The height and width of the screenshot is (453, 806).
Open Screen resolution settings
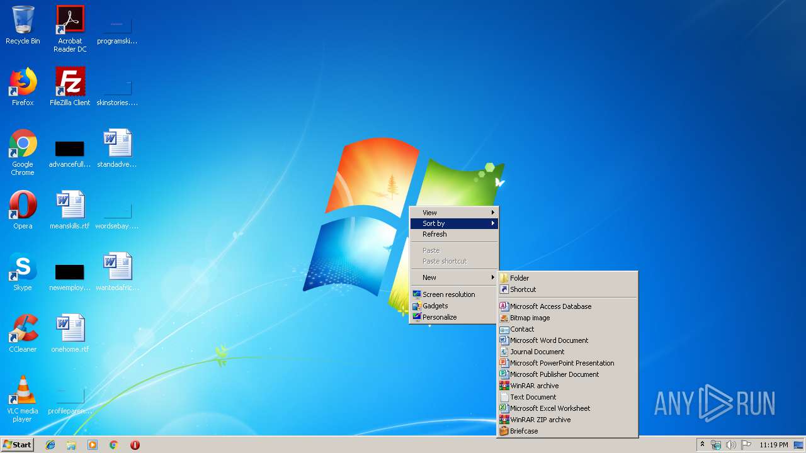(454, 294)
